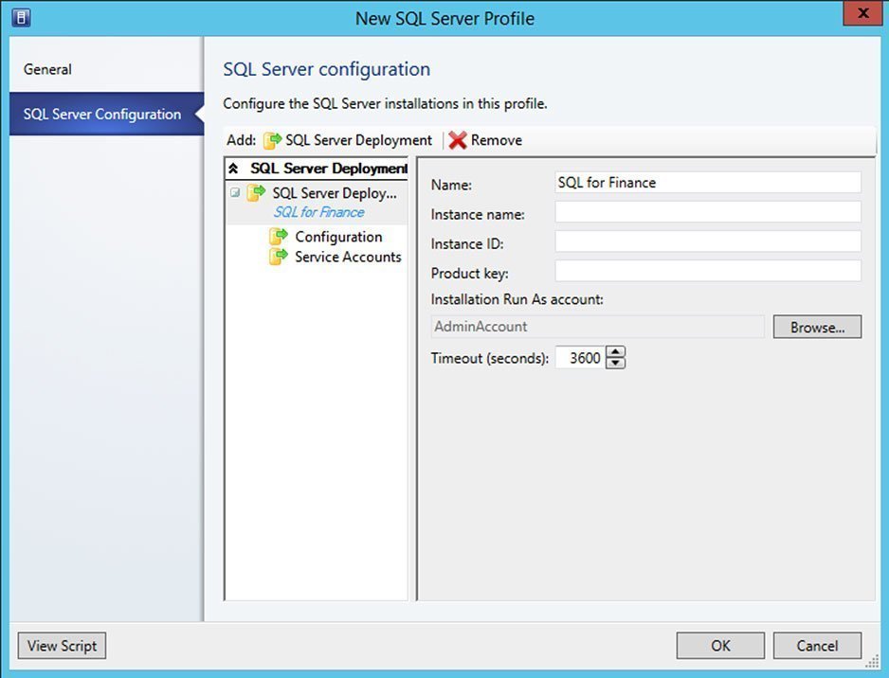The height and width of the screenshot is (678, 889).
Task: Click the SQL Server Deployment add icon
Action: (x=273, y=140)
